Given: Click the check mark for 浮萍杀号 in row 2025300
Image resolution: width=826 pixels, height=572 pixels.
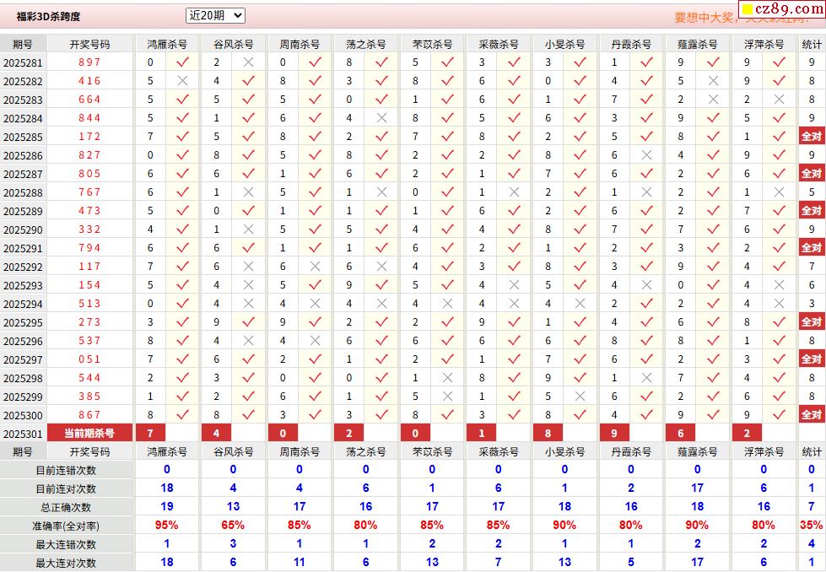Looking at the screenshot, I should pos(779,415).
